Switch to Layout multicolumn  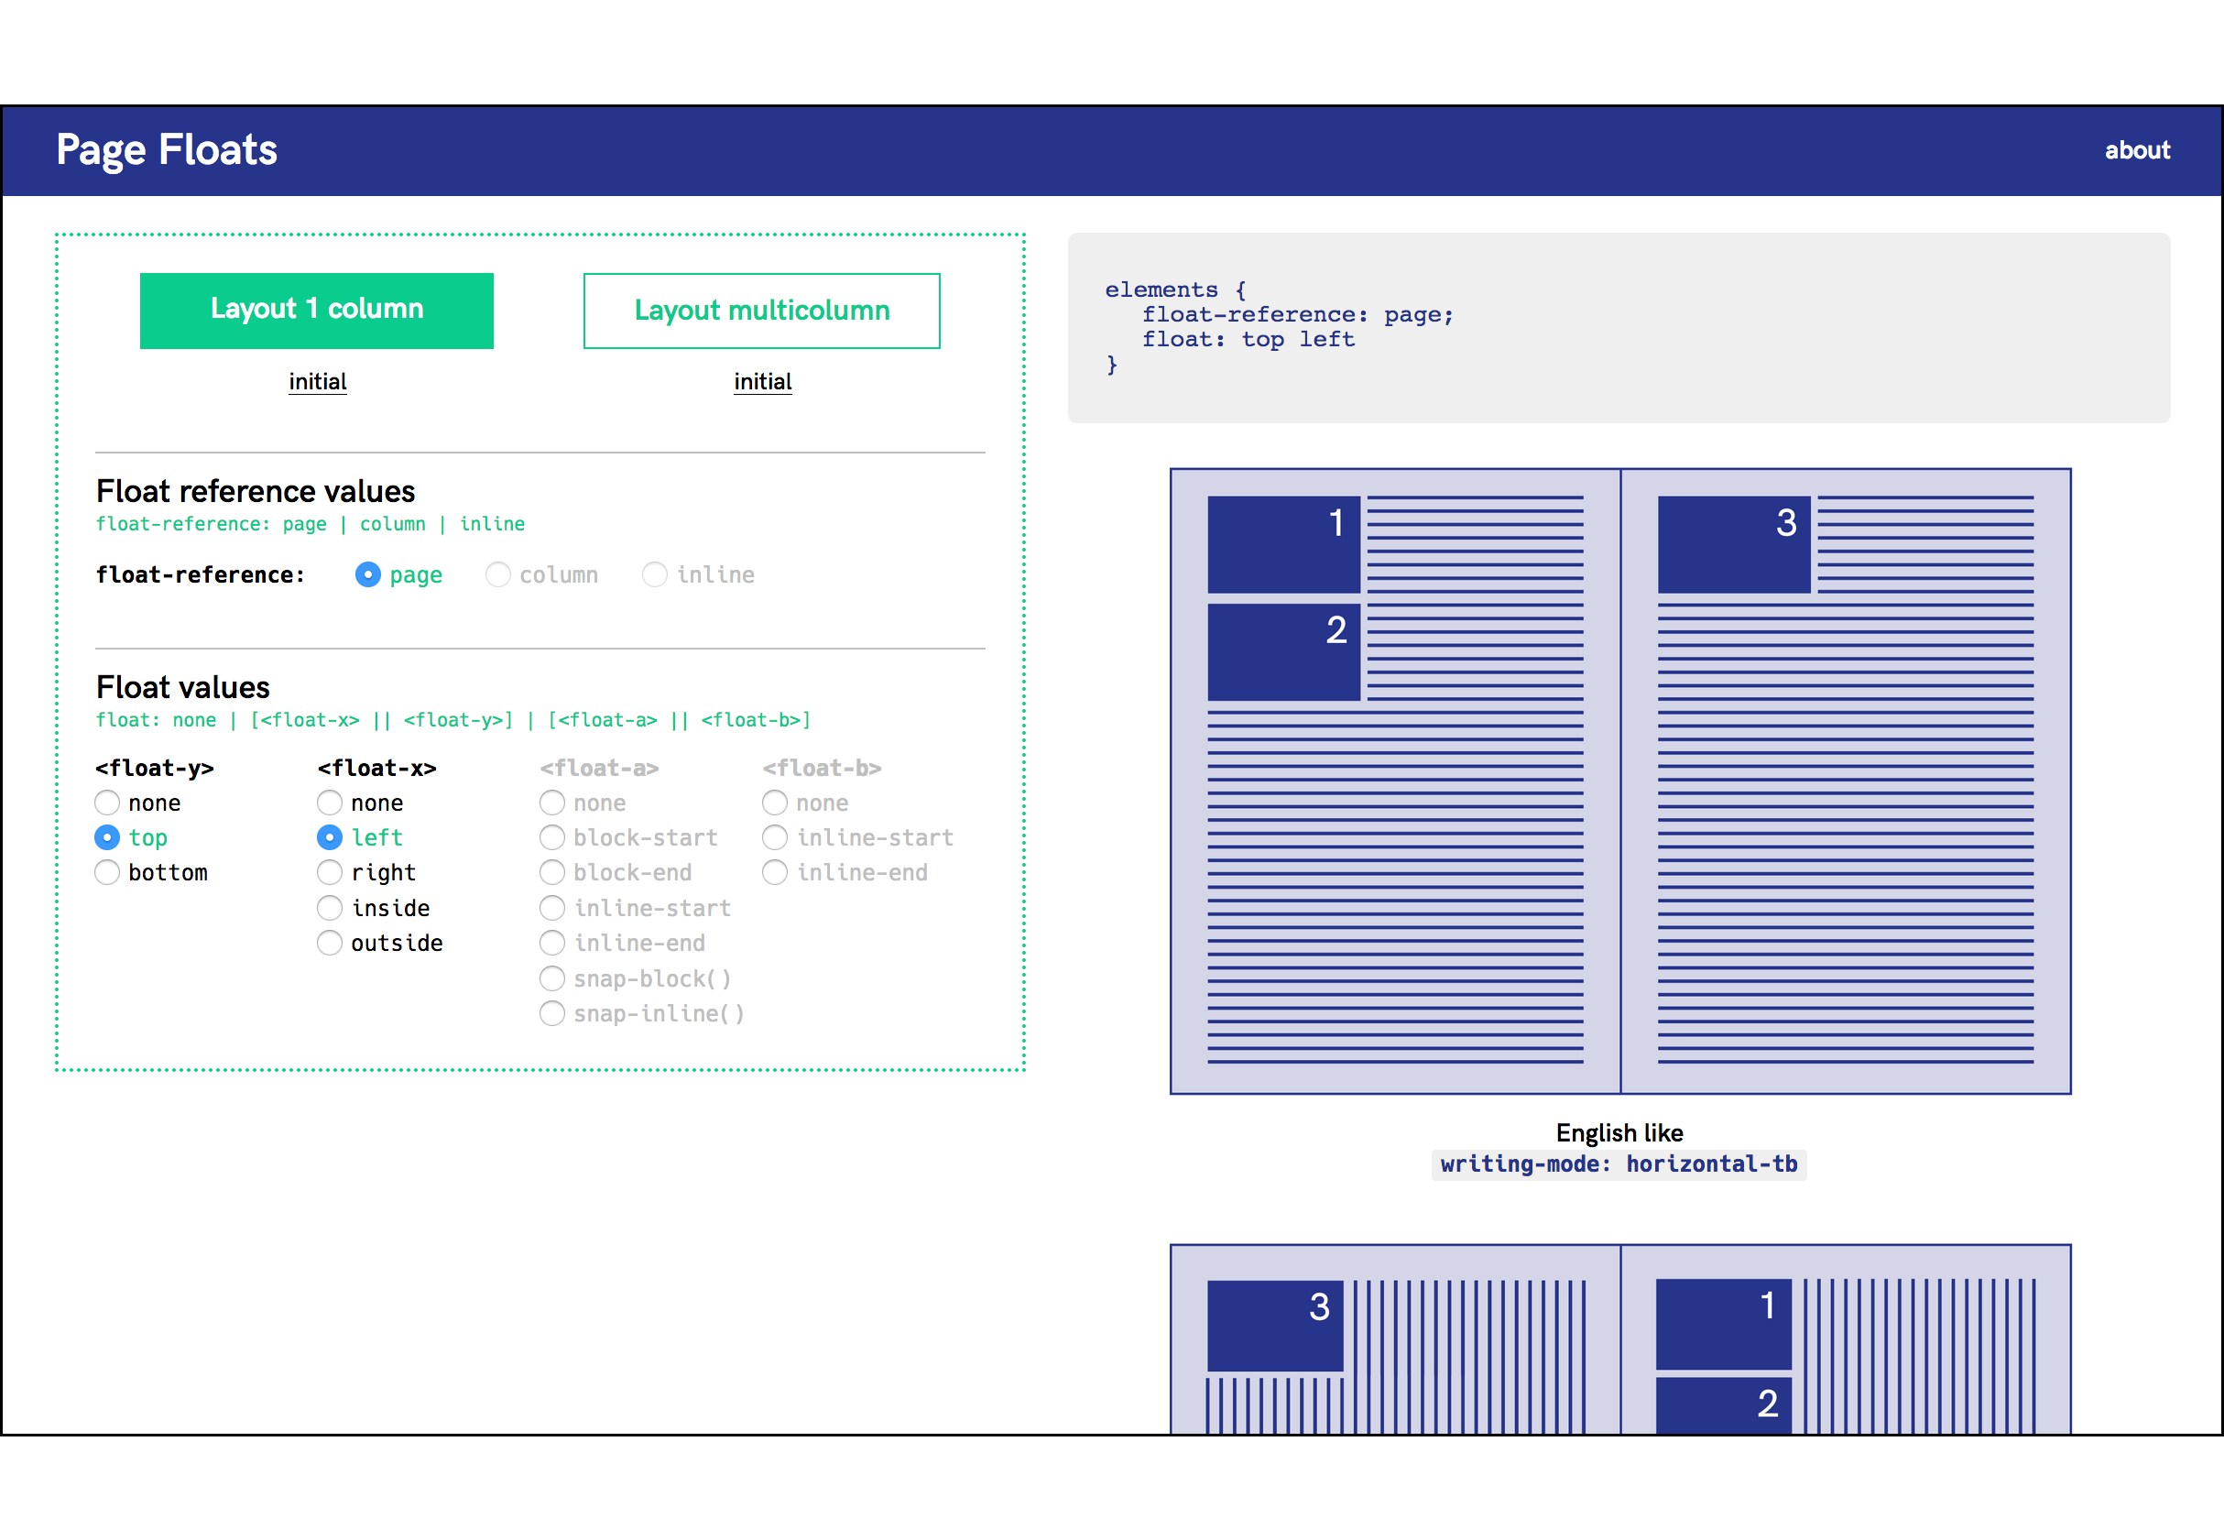click(761, 311)
